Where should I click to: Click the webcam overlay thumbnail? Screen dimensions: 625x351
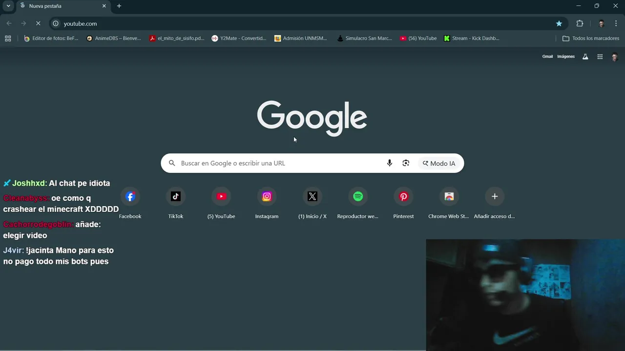(x=525, y=295)
